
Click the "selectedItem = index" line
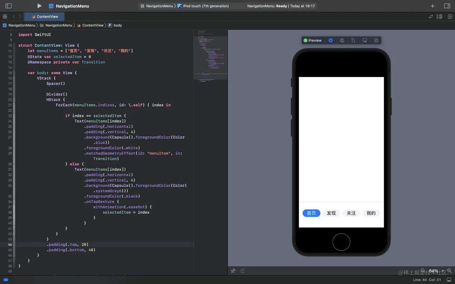click(x=126, y=212)
